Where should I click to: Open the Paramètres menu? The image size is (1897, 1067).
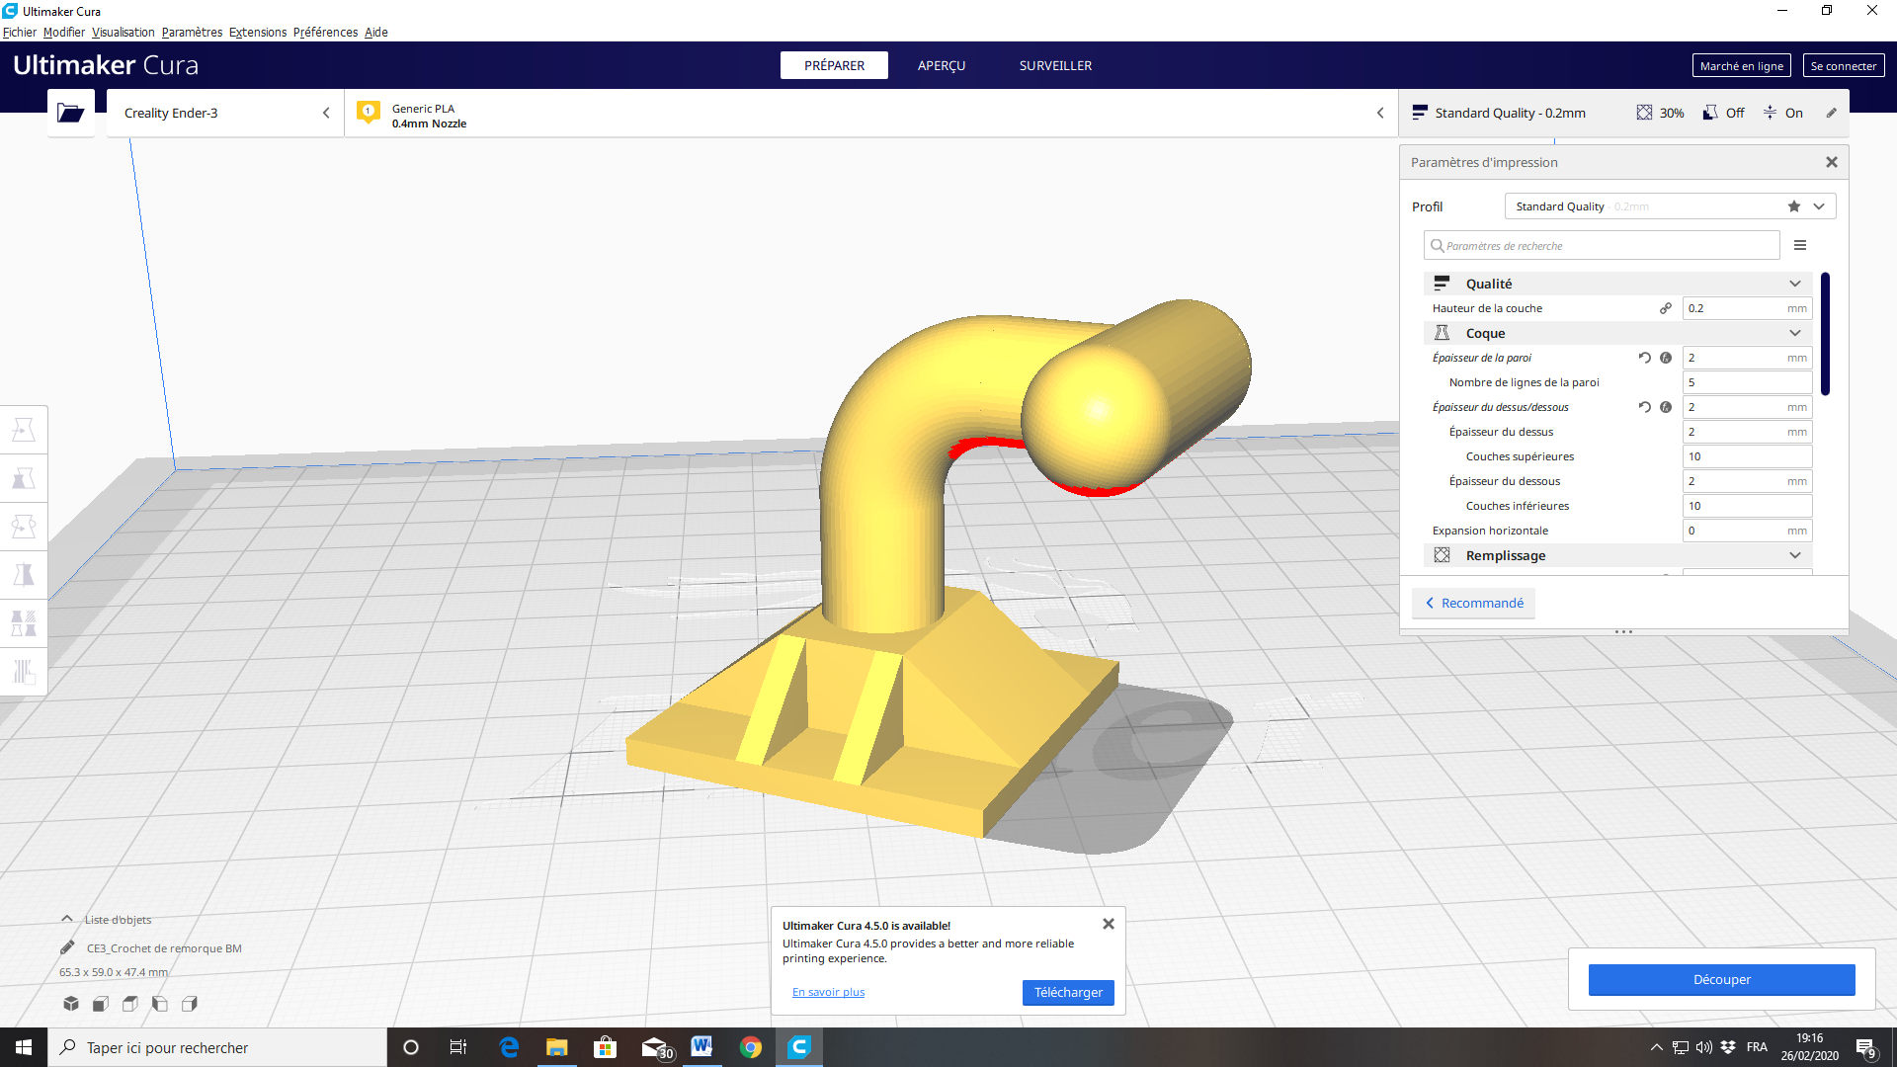pos(192,33)
